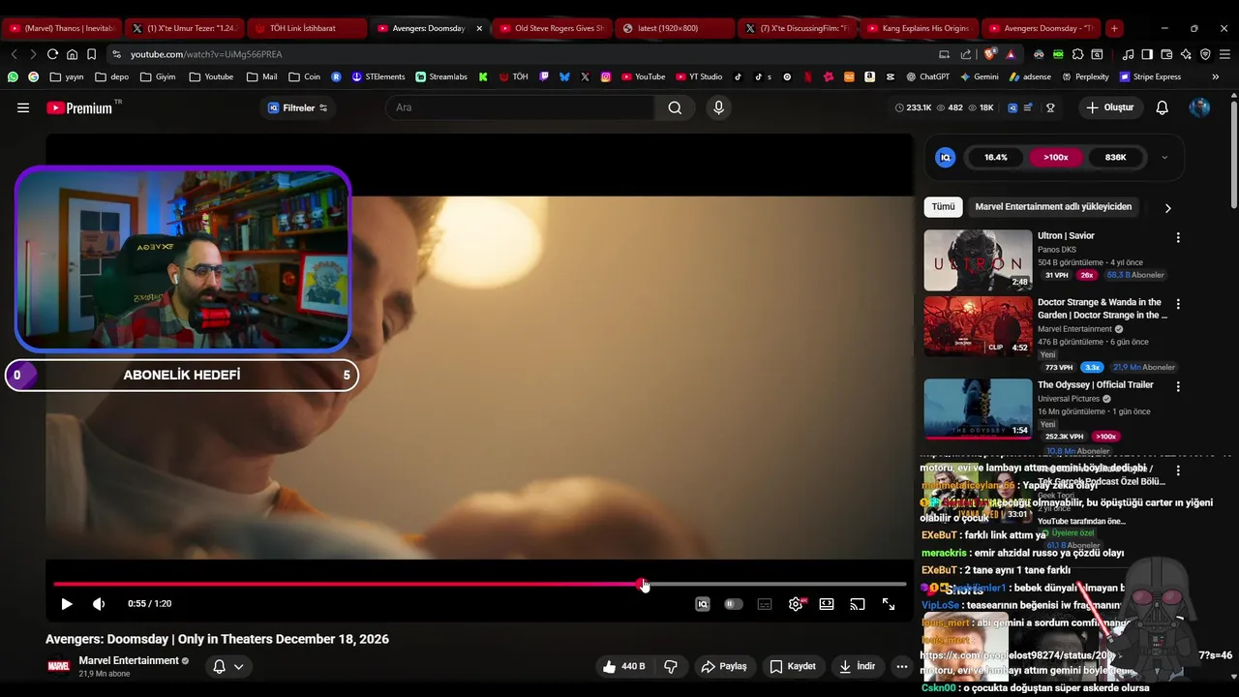Open options menu for The Odyssey trailer

(x=1178, y=386)
